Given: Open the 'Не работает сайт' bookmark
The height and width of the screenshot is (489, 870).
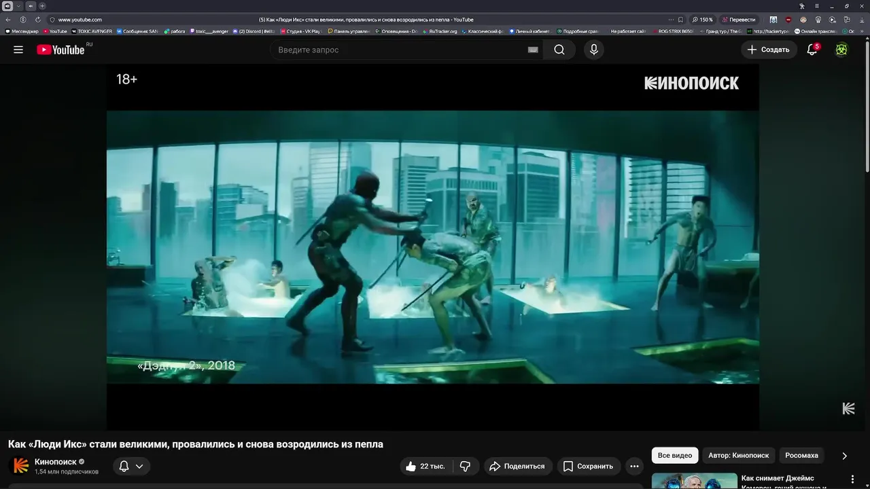Looking at the screenshot, I should click(627, 31).
